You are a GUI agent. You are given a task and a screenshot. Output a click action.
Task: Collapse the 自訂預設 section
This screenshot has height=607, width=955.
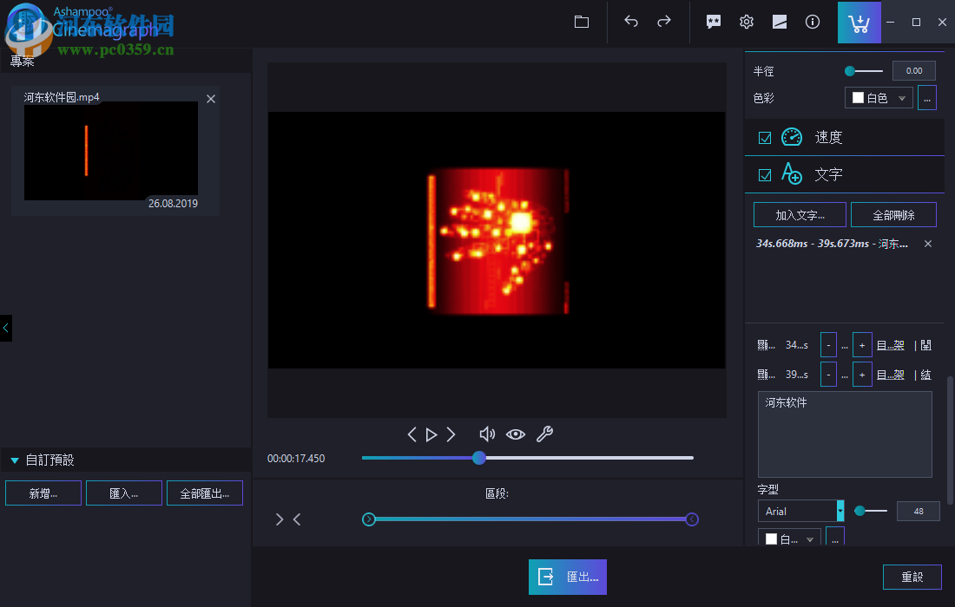tap(15, 460)
